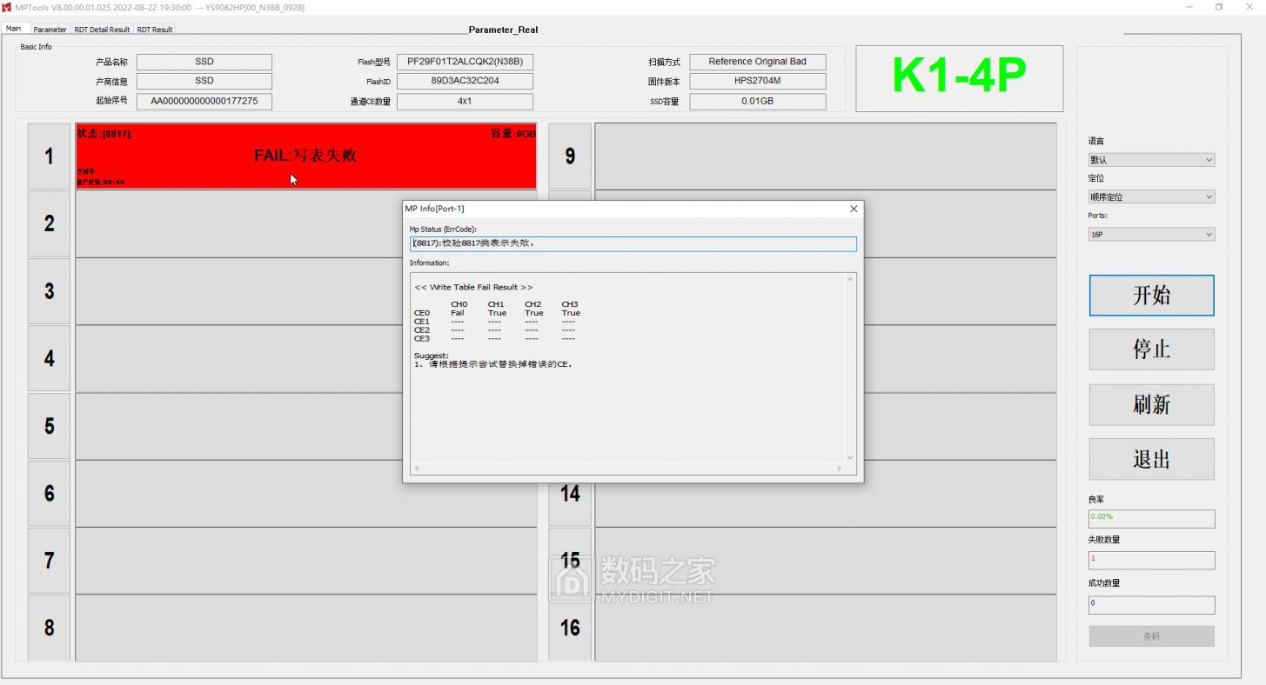
Task: Click the 退出 (Exit) button
Action: click(1150, 460)
